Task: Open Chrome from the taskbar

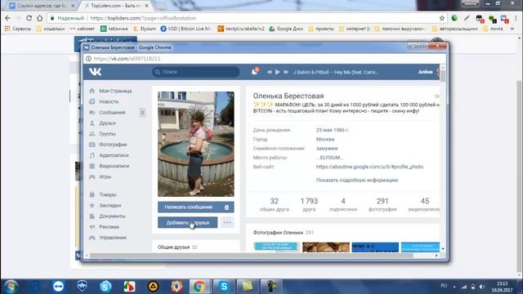Action: point(199,286)
